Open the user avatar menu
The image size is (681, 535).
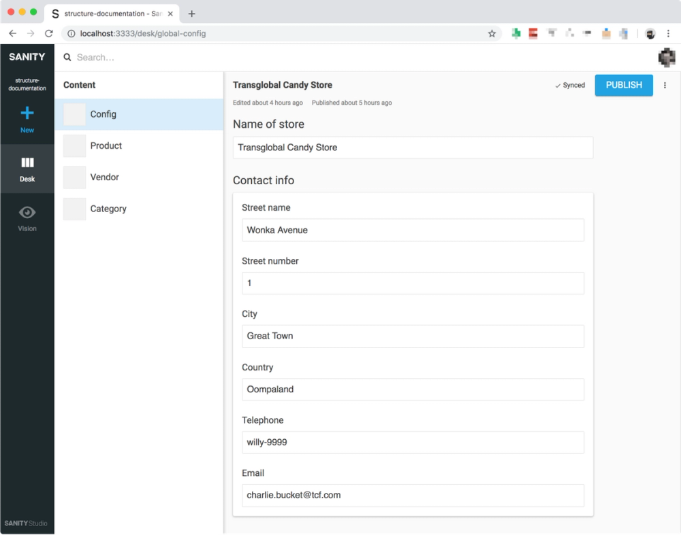click(666, 58)
